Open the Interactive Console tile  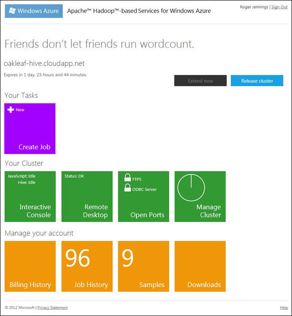click(30, 197)
